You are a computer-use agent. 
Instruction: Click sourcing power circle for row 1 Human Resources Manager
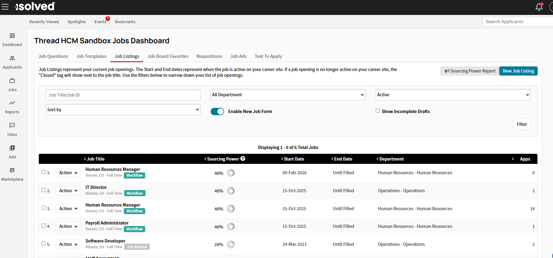pyautogui.click(x=231, y=173)
